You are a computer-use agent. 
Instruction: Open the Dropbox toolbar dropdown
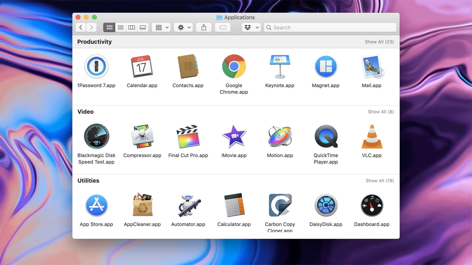251,28
